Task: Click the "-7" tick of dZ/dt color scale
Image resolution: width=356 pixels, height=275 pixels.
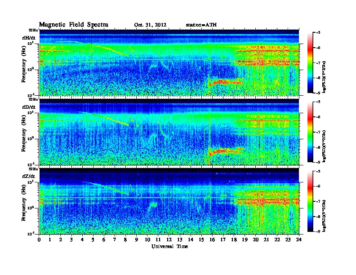Action: coord(318,201)
